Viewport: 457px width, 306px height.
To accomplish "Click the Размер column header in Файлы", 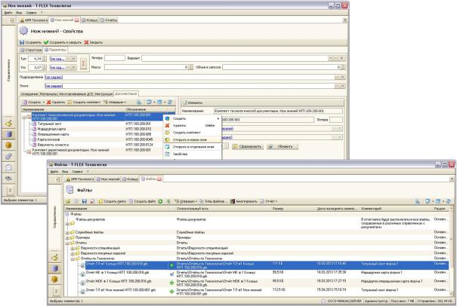I will click(x=294, y=209).
